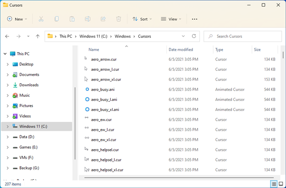Select the aero_busy_l.ani file name

click(104, 100)
